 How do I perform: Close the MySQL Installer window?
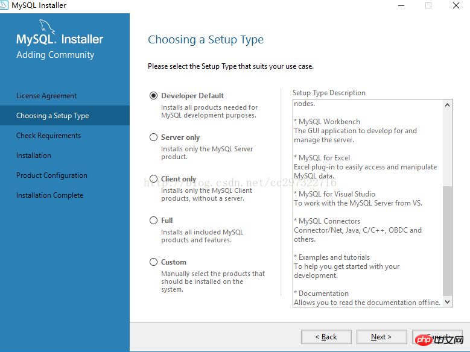(x=456, y=5)
